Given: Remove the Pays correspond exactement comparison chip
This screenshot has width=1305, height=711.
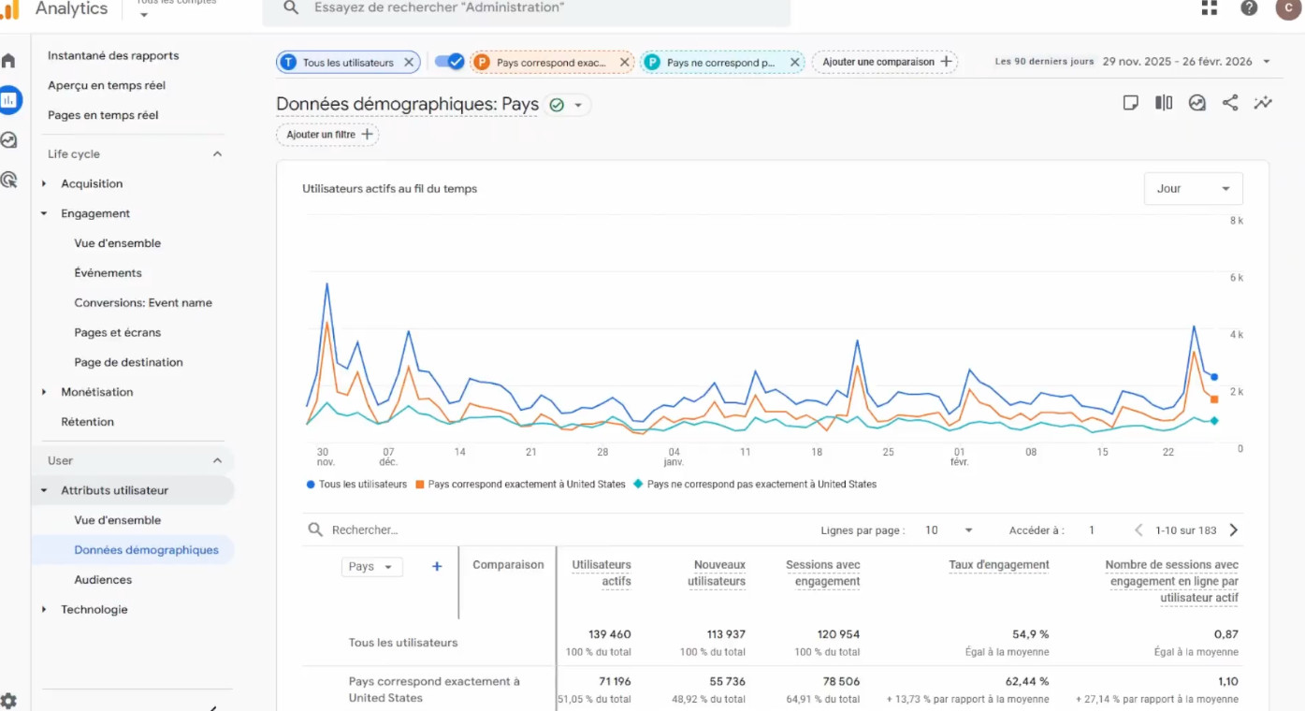Looking at the screenshot, I should click(x=624, y=63).
